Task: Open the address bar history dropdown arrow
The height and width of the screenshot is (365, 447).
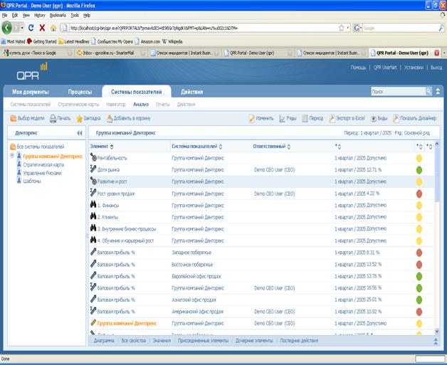Action: click(x=348, y=28)
